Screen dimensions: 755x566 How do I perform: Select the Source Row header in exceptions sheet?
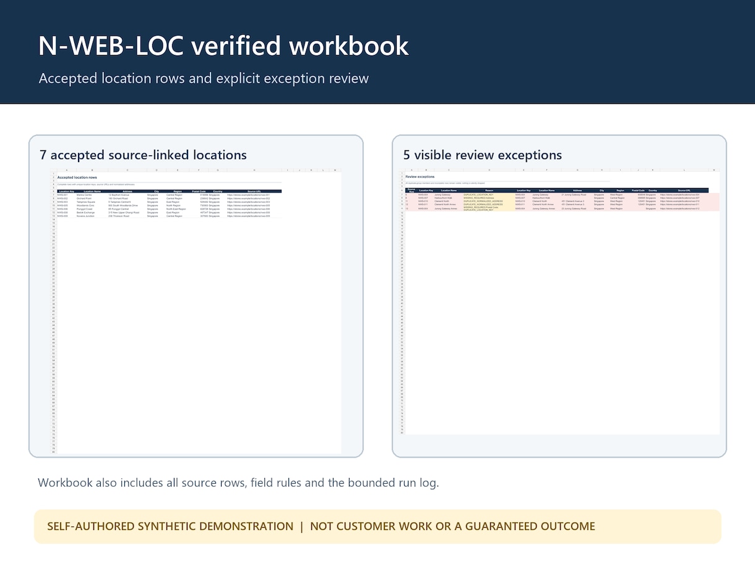point(412,191)
